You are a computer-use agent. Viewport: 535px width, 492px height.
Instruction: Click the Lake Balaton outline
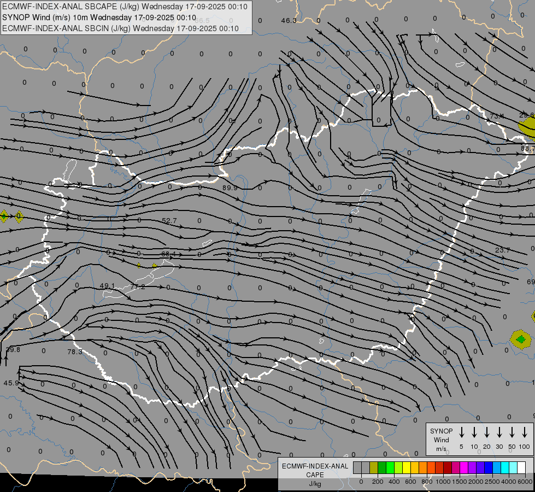coord(139,279)
